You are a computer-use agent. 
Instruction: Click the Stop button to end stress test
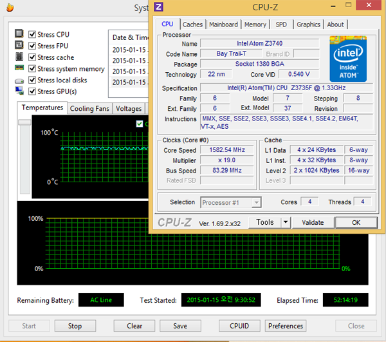[x=75, y=326]
